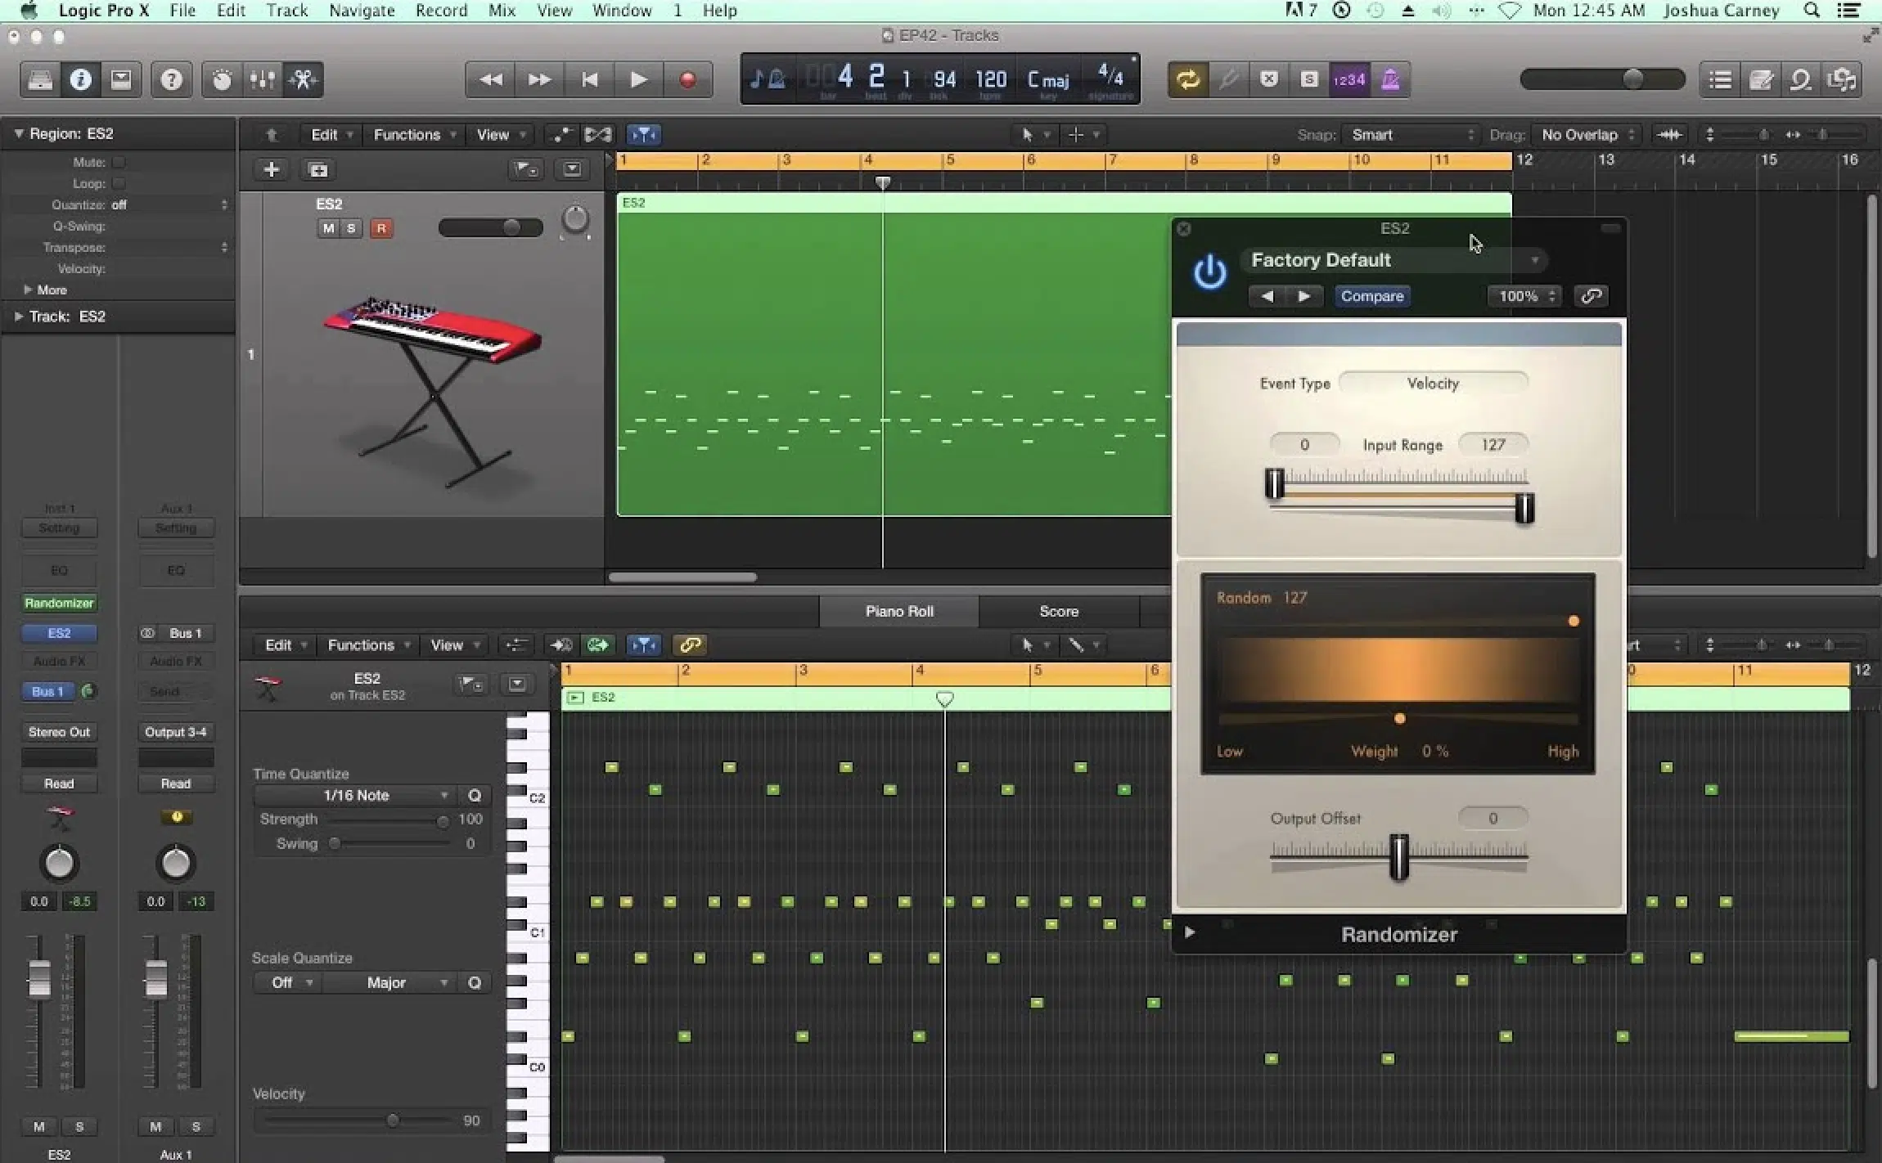Toggle the Catch playhead button in Tracks area
This screenshot has height=1163, width=1882.
(644, 134)
